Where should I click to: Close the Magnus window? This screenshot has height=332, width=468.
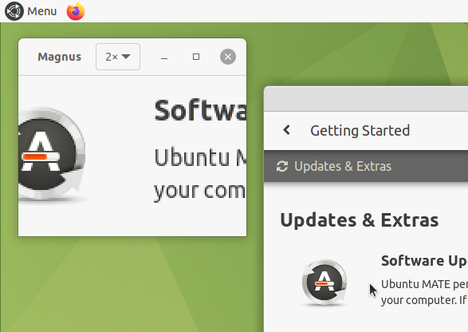(x=228, y=57)
